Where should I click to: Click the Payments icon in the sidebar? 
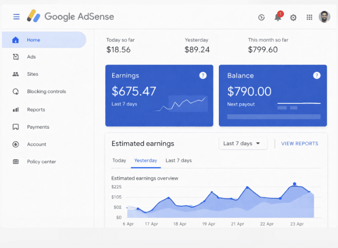(x=15, y=127)
